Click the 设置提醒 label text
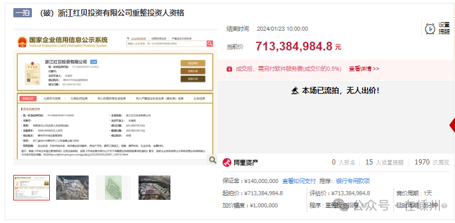This screenshot has width=455, height=223. [444, 28]
